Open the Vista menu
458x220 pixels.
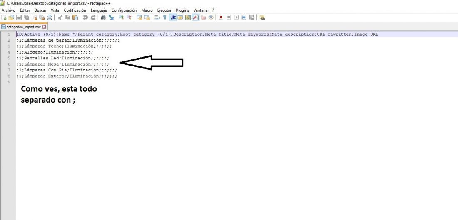click(x=55, y=10)
